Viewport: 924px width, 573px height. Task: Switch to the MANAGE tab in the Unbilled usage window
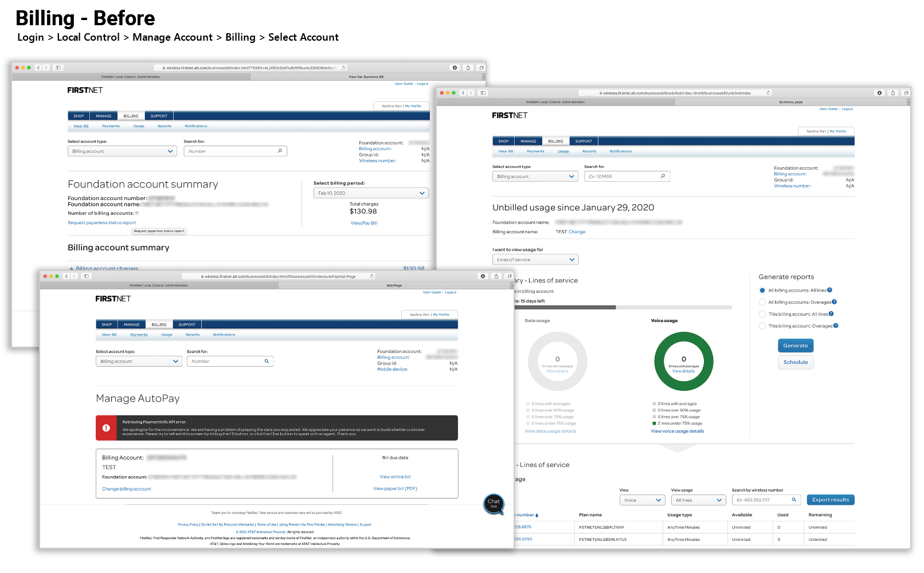click(x=528, y=142)
